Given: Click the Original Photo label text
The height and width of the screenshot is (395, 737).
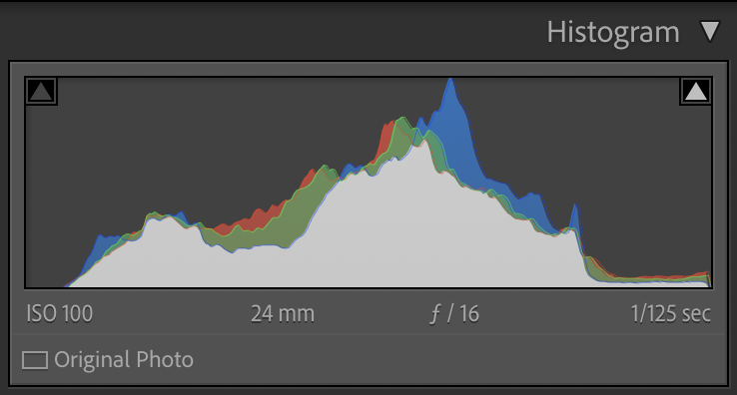Looking at the screenshot, I should [x=124, y=360].
